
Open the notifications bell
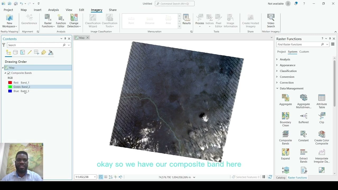pyautogui.click(x=296, y=3)
